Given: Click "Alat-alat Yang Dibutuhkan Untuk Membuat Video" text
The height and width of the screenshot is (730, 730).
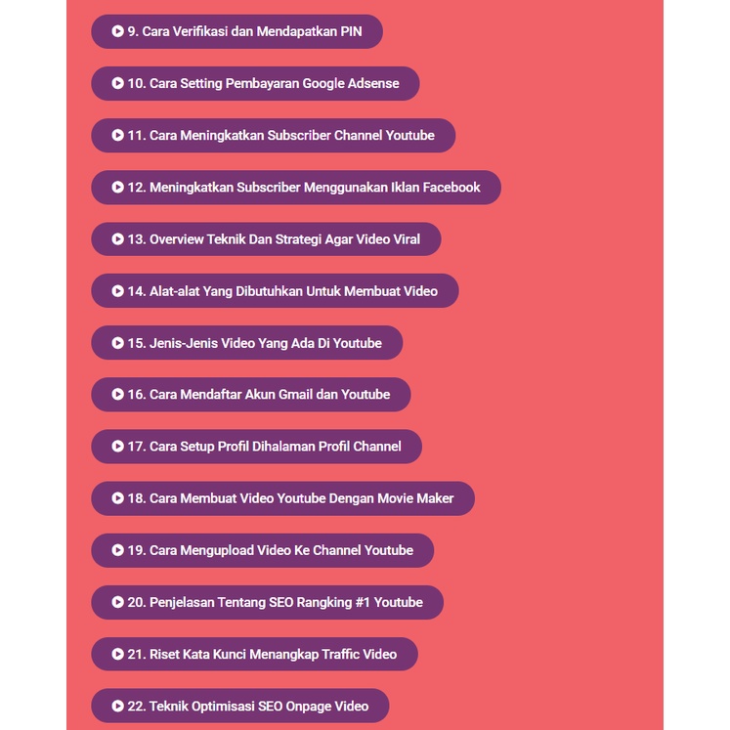Looking at the screenshot, I should pyautogui.click(x=293, y=291).
